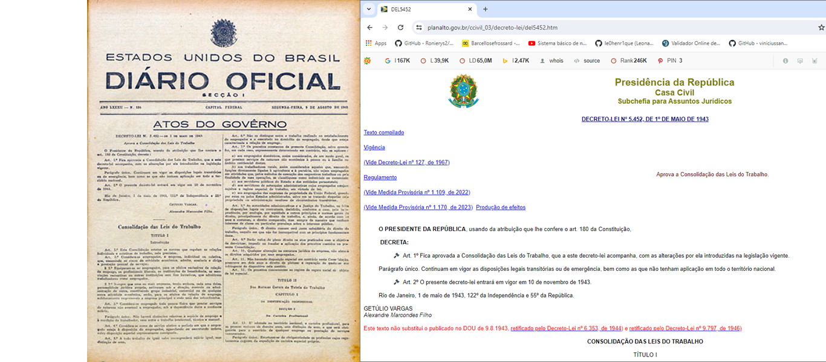Open Pinterest PIN 3 metric
Image resolution: width=826 pixels, height=362 pixels.
coord(670,61)
